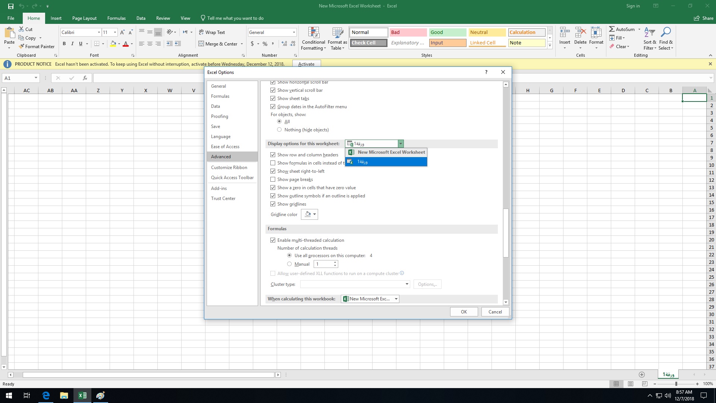Click the Save icon in quick access toolbar

tap(11, 6)
